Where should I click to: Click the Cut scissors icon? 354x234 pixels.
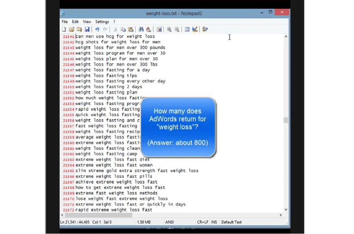pyautogui.click(x=115, y=29)
